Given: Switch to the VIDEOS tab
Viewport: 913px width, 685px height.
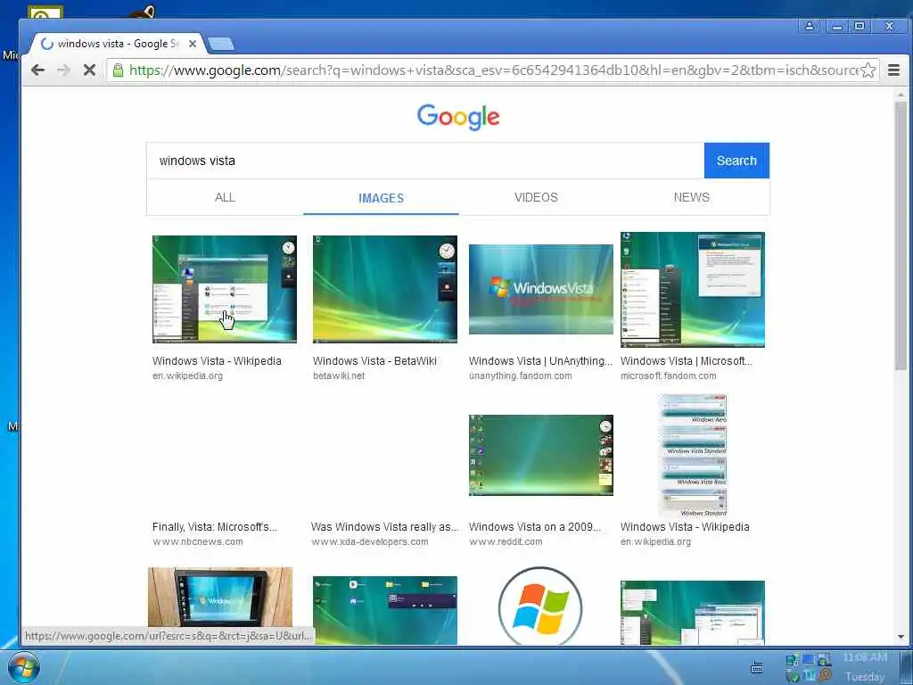Looking at the screenshot, I should pyautogui.click(x=536, y=197).
